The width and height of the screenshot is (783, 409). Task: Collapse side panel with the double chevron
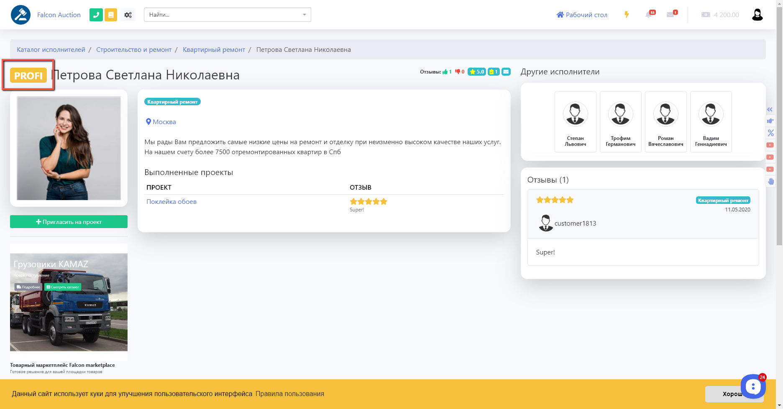click(x=770, y=109)
